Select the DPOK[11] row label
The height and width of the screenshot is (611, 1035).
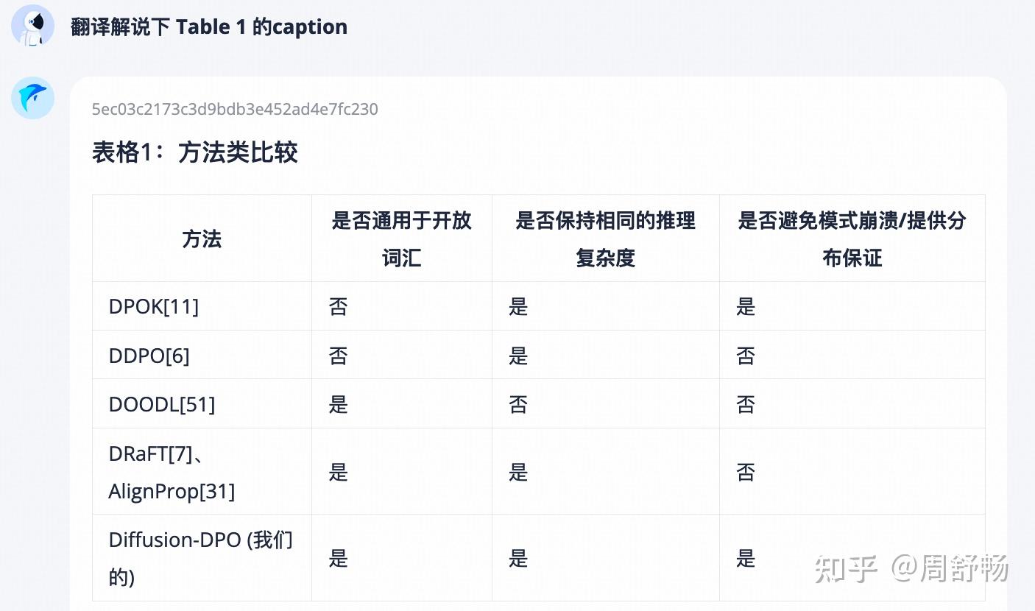tap(154, 306)
